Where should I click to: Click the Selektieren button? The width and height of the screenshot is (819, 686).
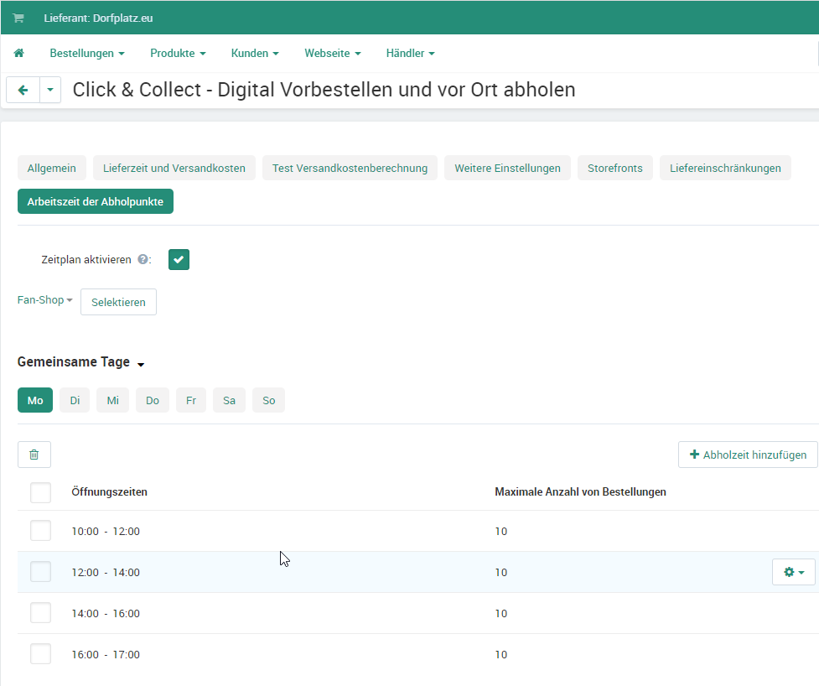[x=118, y=302]
